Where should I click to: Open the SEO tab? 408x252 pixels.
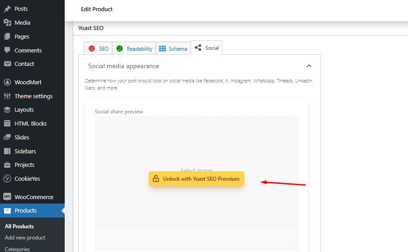98,48
